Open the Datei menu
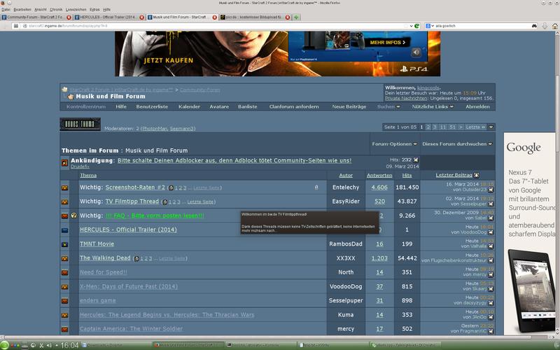The height and width of the screenshot is (350, 560). click(x=6, y=9)
